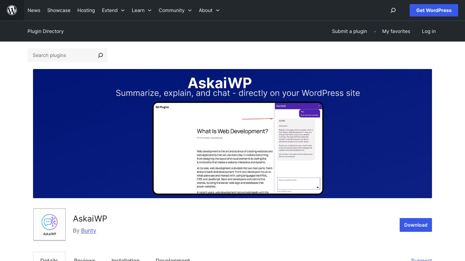The image size is (465, 261).
Task: Click the Get WordPress button
Action: point(434,10)
